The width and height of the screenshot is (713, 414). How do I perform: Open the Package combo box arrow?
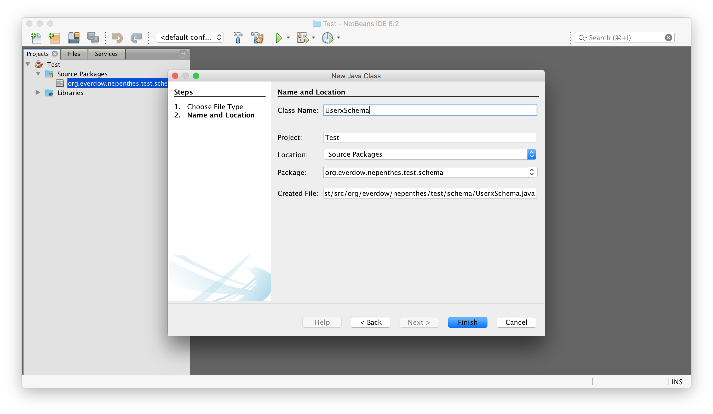pyautogui.click(x=532, y=172)
